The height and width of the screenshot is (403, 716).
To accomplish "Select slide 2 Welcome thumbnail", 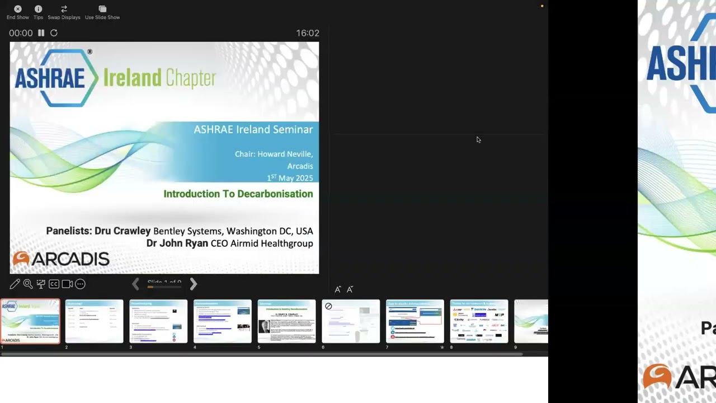I will pos(94,321).
